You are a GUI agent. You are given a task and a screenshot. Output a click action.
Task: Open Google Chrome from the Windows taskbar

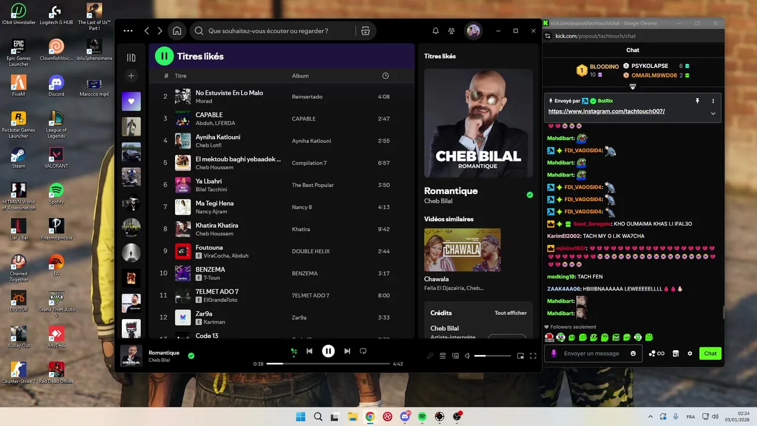click(x=370, y=417)
